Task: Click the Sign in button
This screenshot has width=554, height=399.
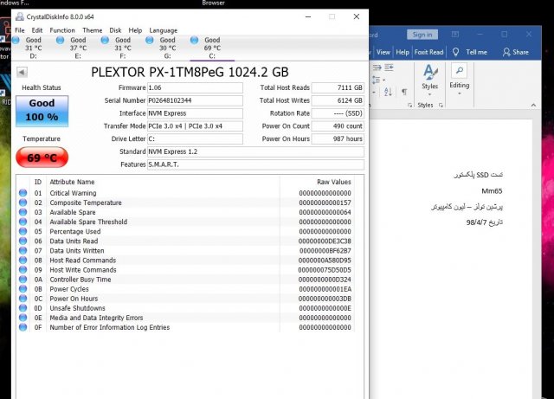Action: point(422,35)
